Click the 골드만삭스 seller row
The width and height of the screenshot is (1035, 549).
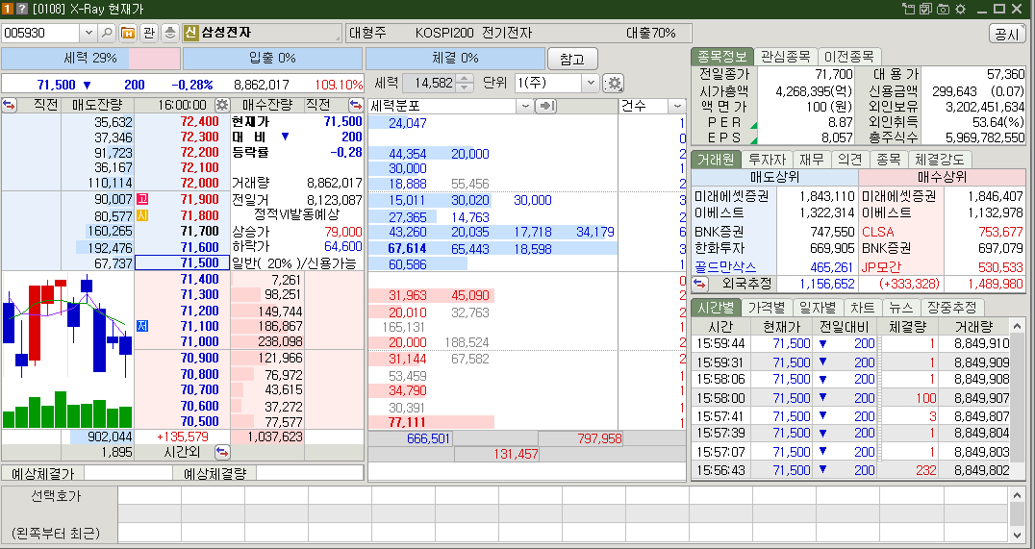pos(774,267)
